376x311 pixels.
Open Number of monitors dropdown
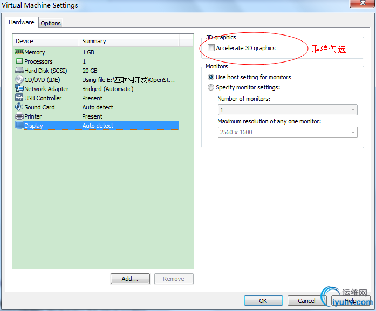[x=288, y=110]
